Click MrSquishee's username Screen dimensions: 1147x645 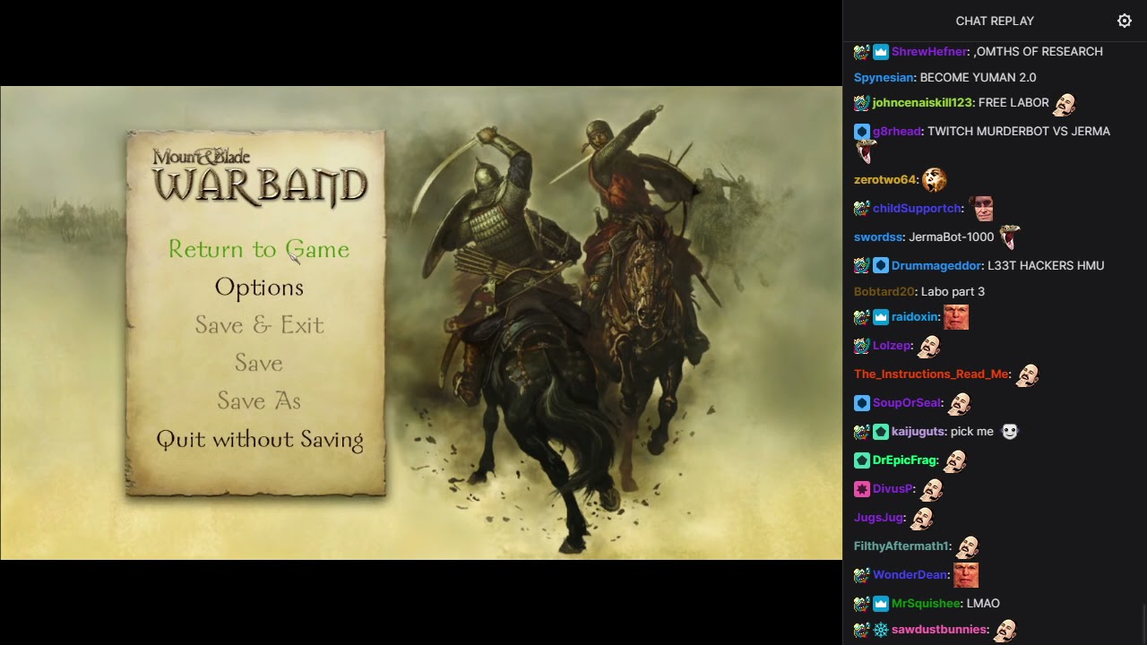click(x=926, y=604)
